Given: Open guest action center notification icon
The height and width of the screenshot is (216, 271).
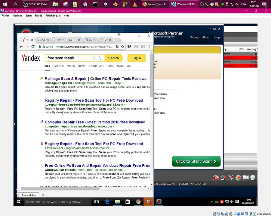Looking at the screenshot, I should click(237, 202).
